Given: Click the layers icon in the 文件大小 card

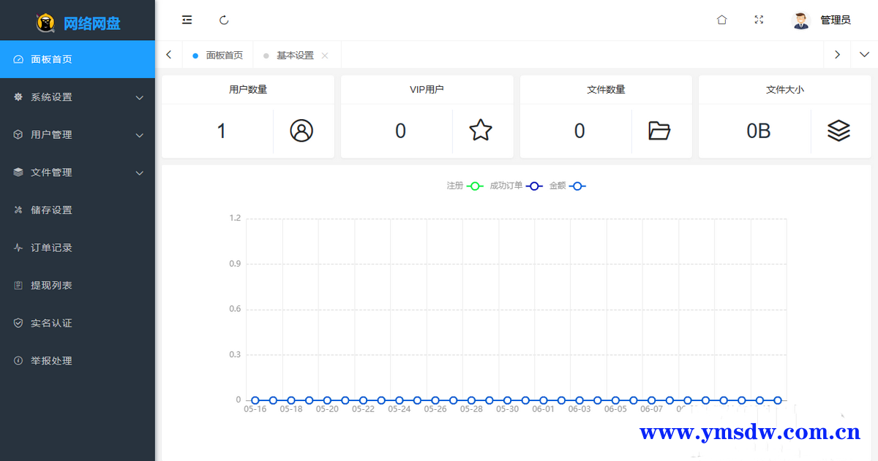Looking at the screenshot, I should click(838, 131).
